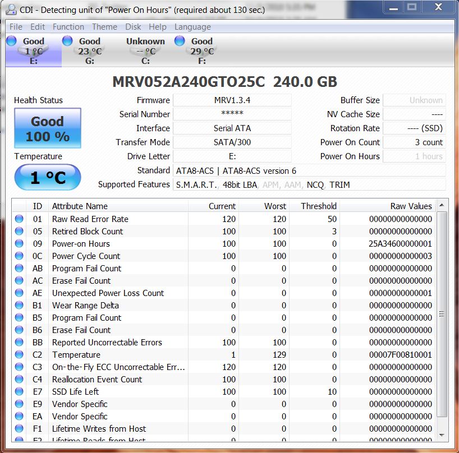Open the Theme menu

(x=104, y=27)
